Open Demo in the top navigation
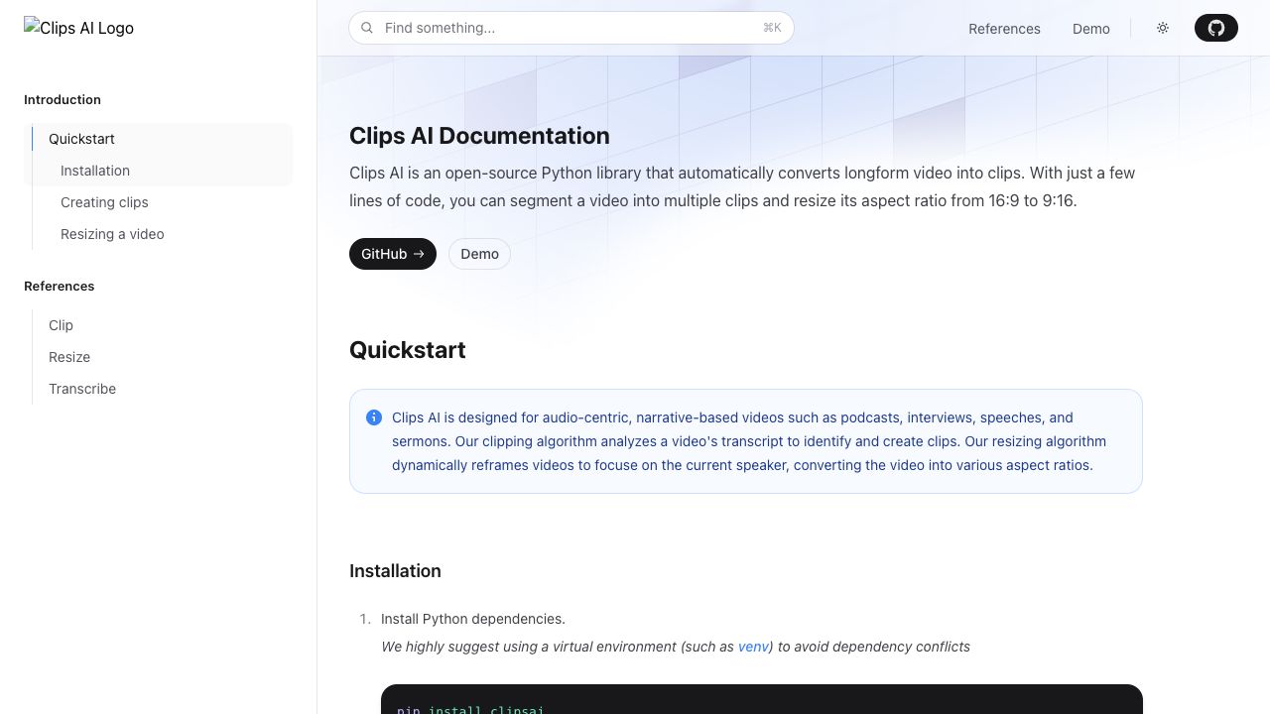Image resolution: width=1270 pixels, height=714 pixels. [x=1090, y=29]
